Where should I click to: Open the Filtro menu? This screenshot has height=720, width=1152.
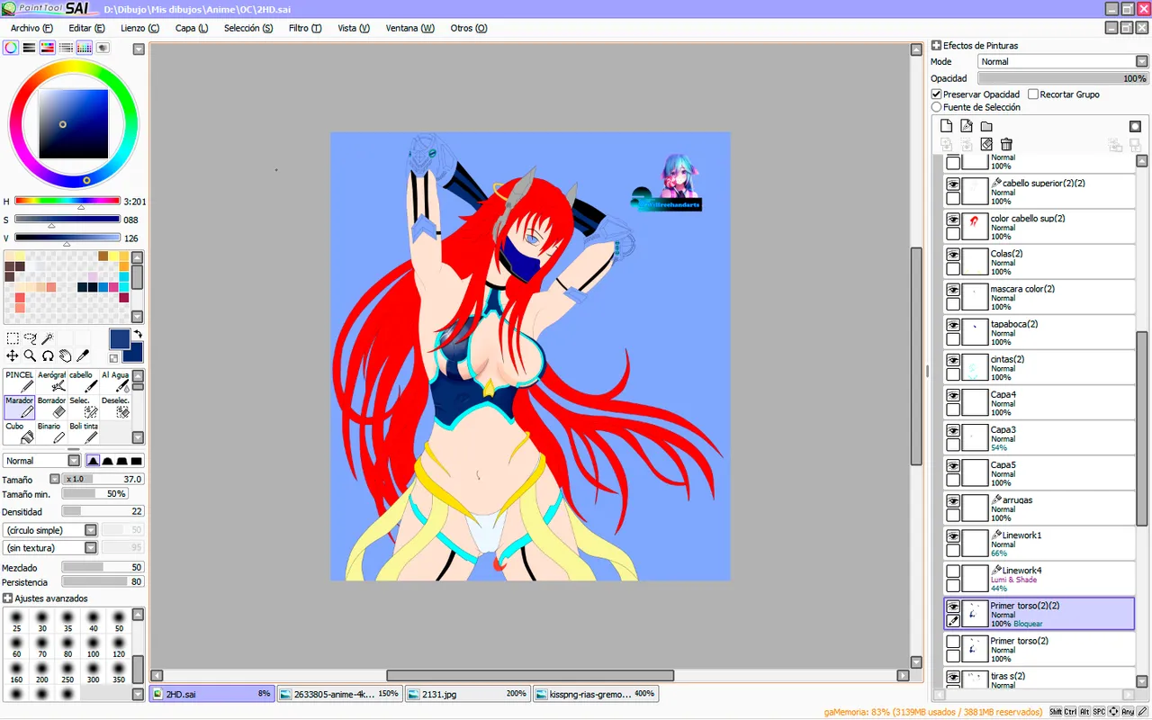[x=305, y=28]
